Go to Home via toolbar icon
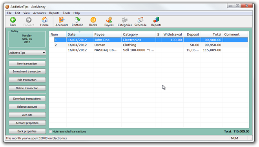Viewport: 259px width, 147px height. point(44,22)
